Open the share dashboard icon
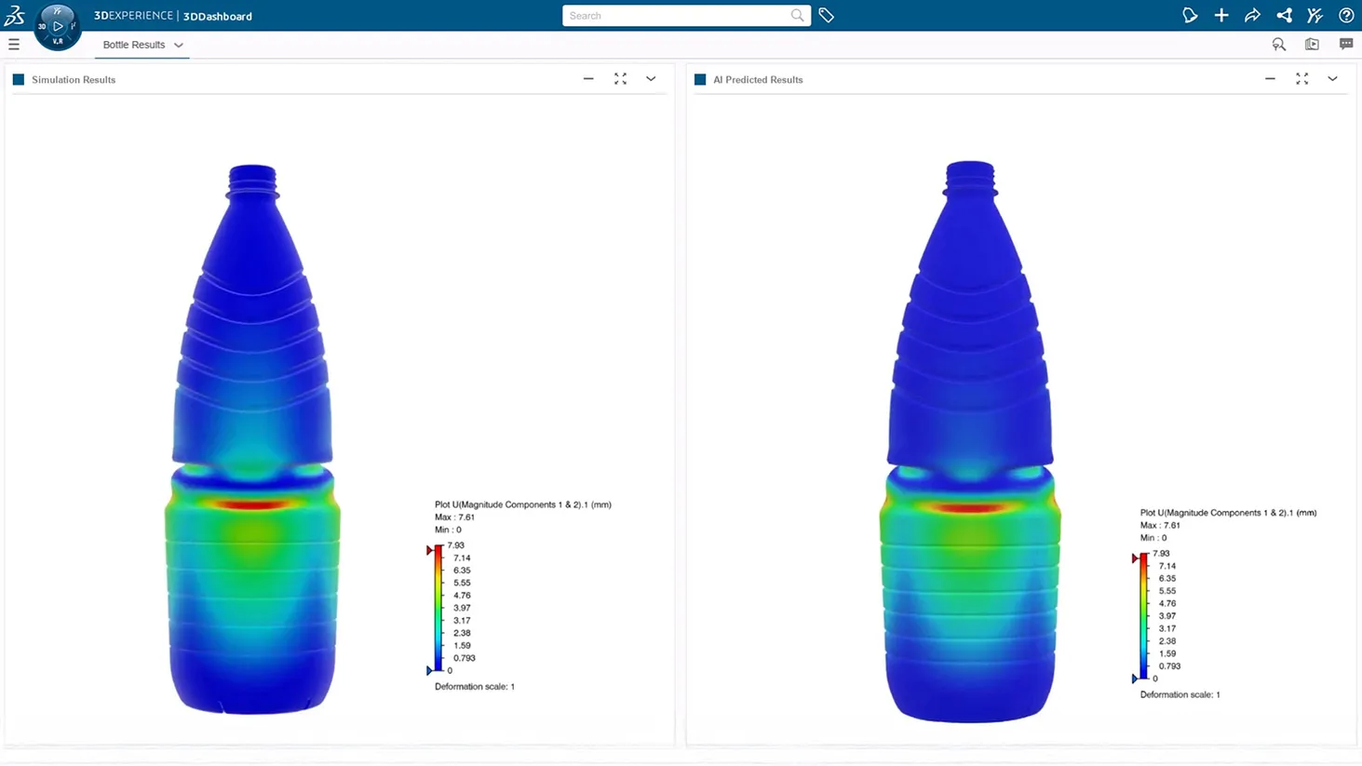 click(1252, 15)
